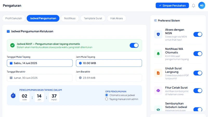208x117 pixels.
Task: Open the Jam Mulai Tayang time picker
Action: coord(109,63)
